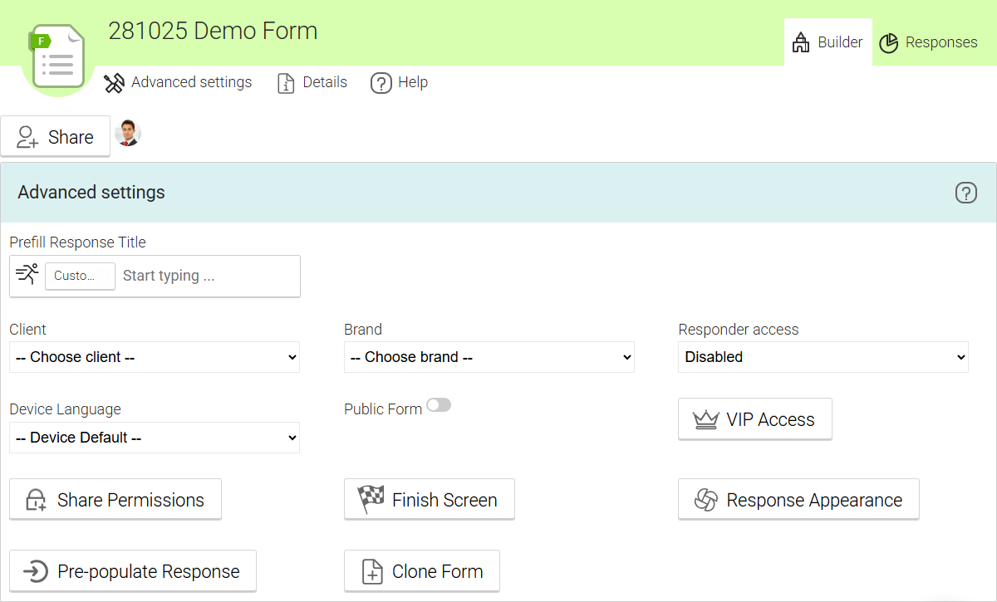
Task: Open the Choose client dropdown
Action: tap(155, 357)
